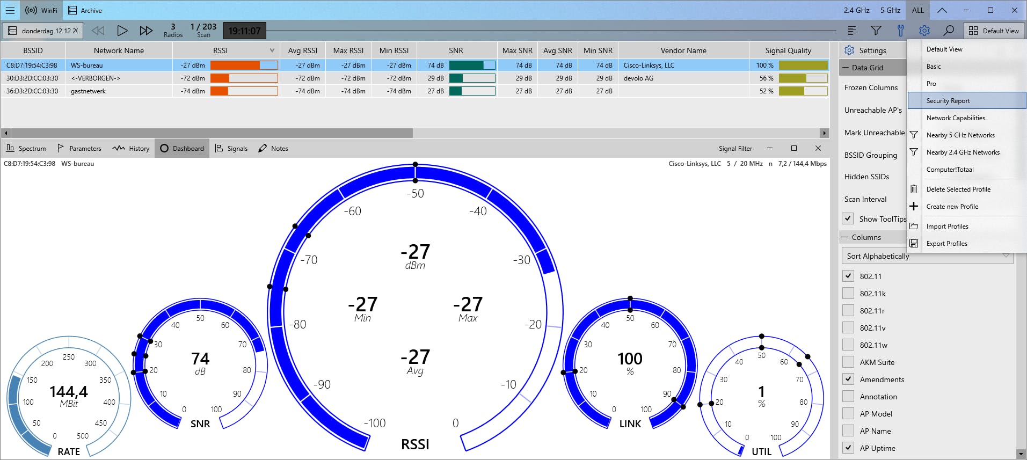Click the settings gear icon in toolbar

pyautogui.click(x=924, y=31)
